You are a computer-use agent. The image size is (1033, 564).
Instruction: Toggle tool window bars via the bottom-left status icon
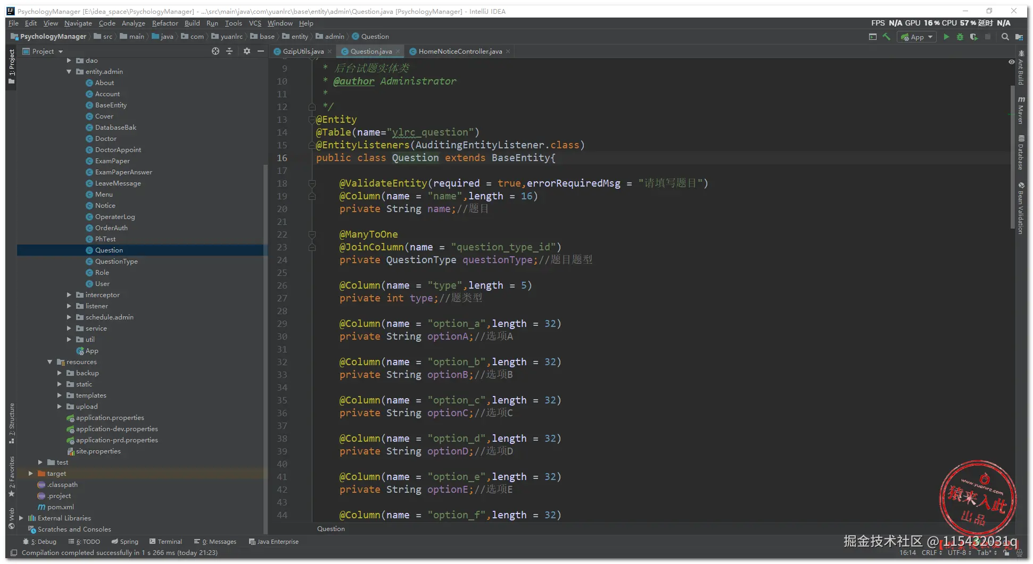(14, 553)
